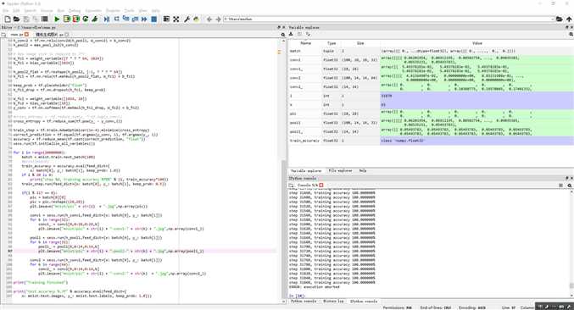The width and height of the screenshot is (574, 310).
Task: Select the pic variable row
Action: coord(431,113)
